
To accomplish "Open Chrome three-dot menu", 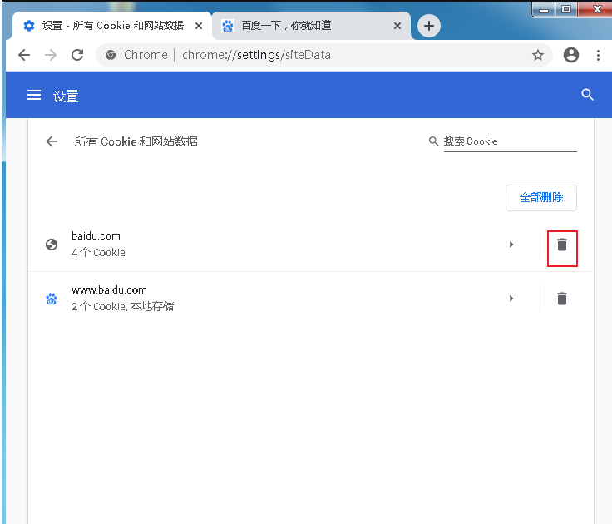I will 598,55.
